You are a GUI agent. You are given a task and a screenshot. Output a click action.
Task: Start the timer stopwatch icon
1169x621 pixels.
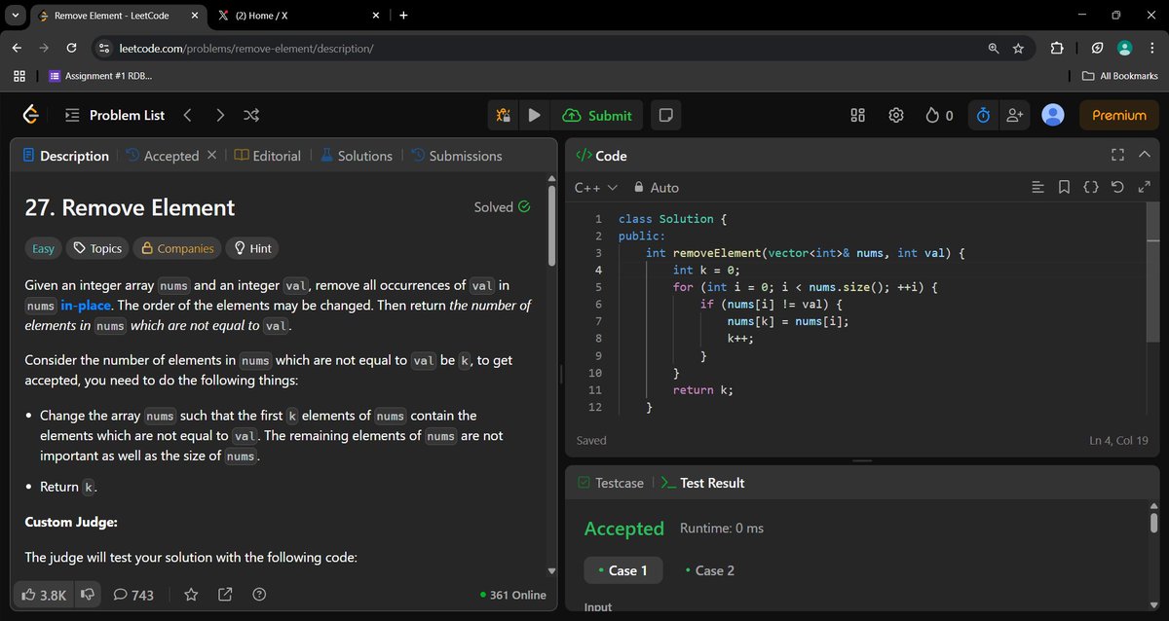coord(983,115)
